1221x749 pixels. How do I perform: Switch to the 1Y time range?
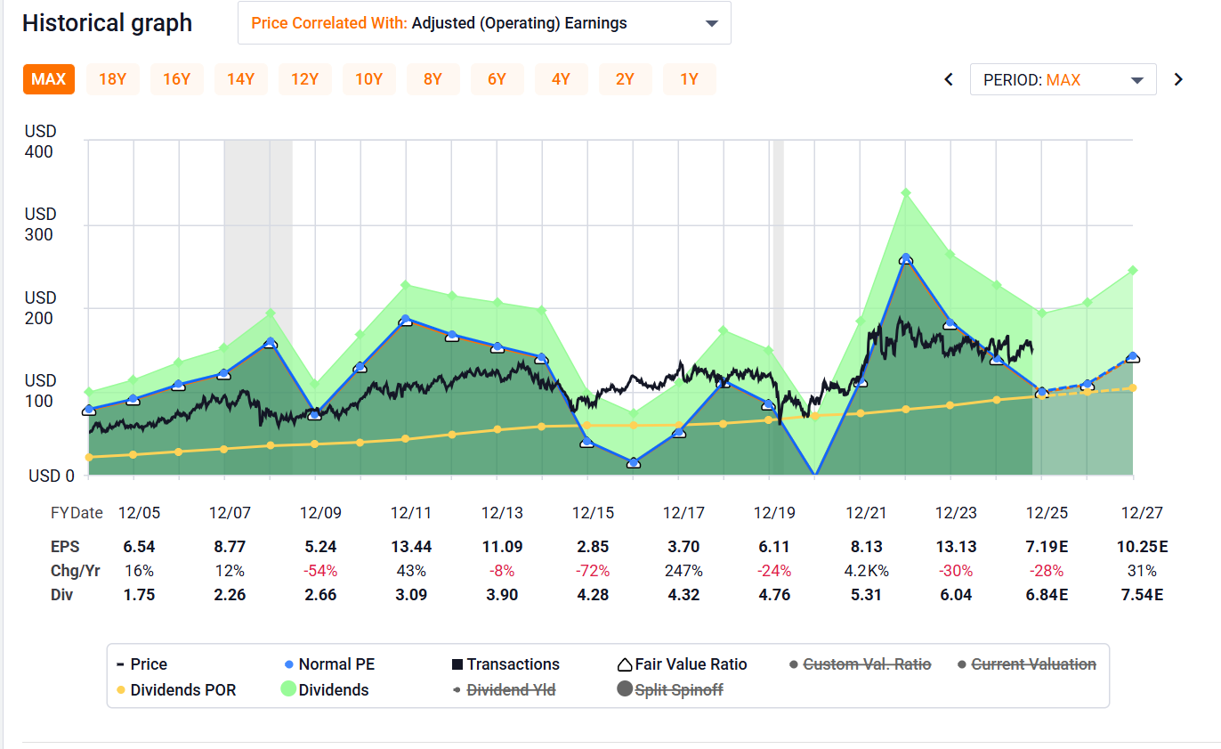point(689,79)
